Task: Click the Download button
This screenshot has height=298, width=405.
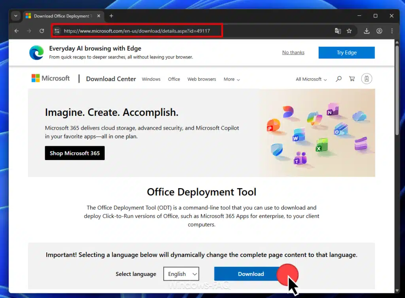Action: click(251, 273)
